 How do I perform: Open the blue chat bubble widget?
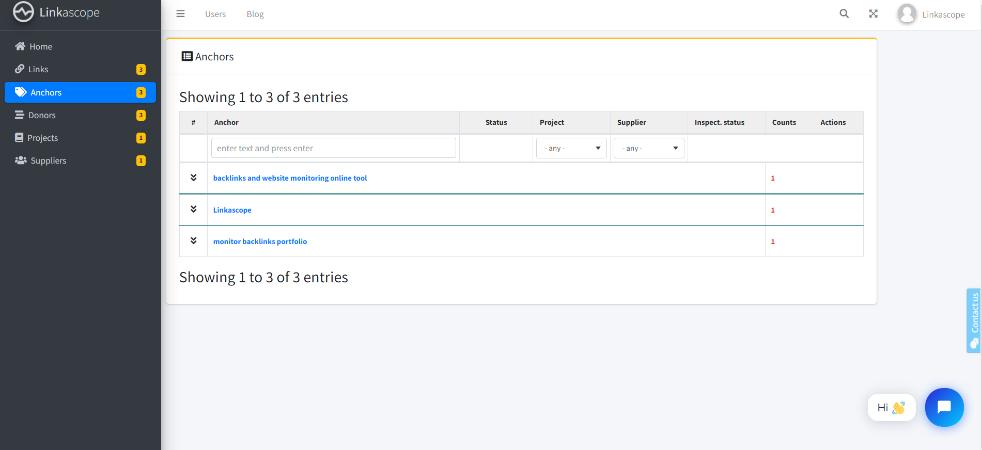944,407
